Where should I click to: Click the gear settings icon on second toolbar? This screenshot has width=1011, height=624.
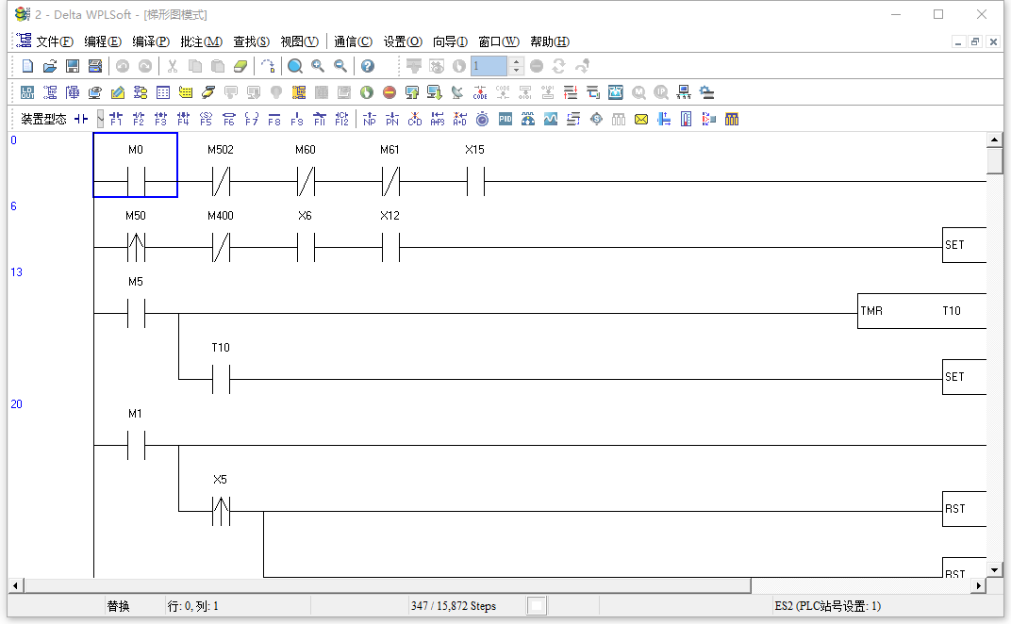point(706,92)
